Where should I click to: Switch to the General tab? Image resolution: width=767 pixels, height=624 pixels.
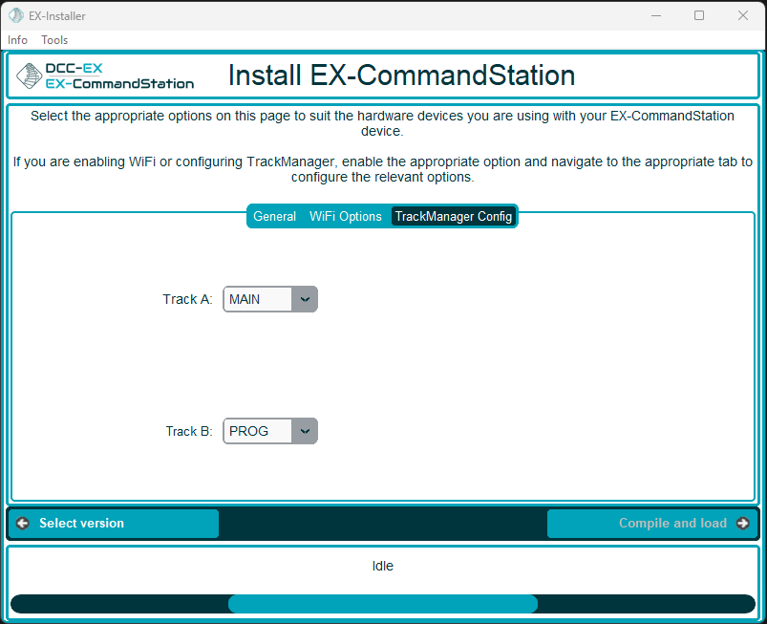274,216
